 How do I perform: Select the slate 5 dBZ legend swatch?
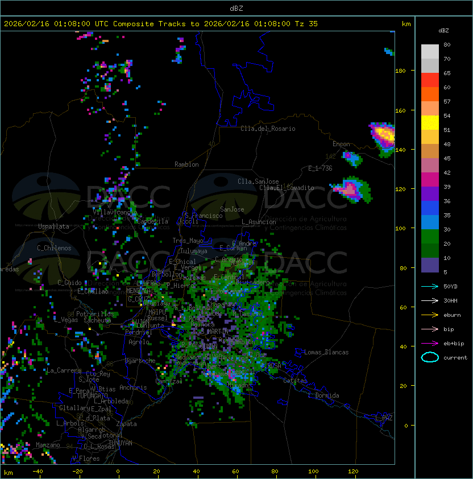coord(430,265)
